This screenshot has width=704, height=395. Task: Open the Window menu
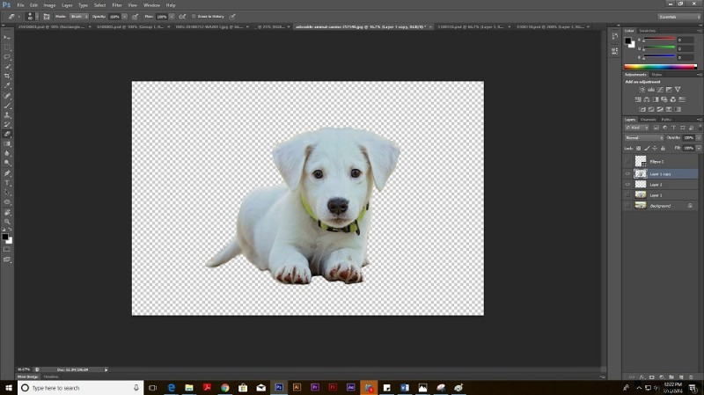tap(151, 5)
